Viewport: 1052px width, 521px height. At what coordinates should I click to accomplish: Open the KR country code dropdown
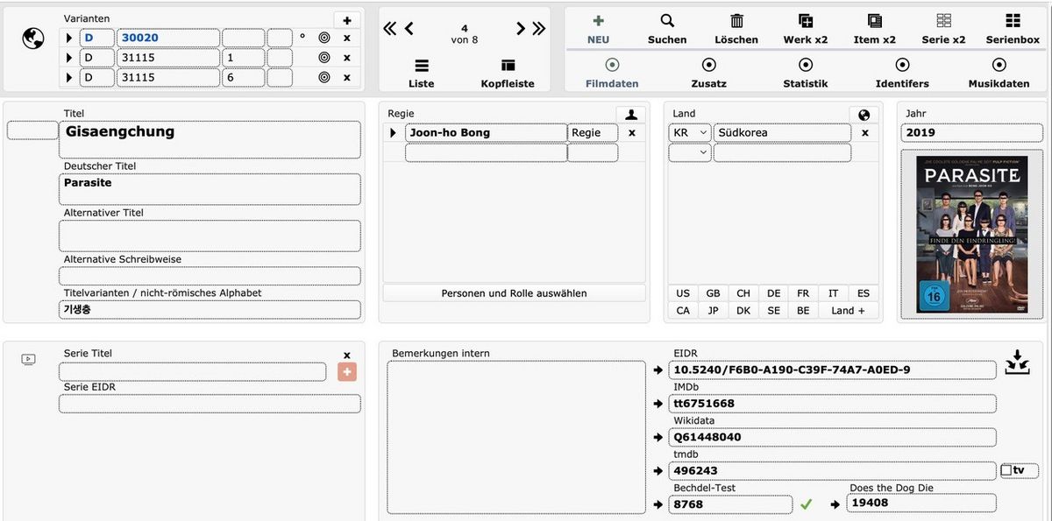[x=690, y=133]
